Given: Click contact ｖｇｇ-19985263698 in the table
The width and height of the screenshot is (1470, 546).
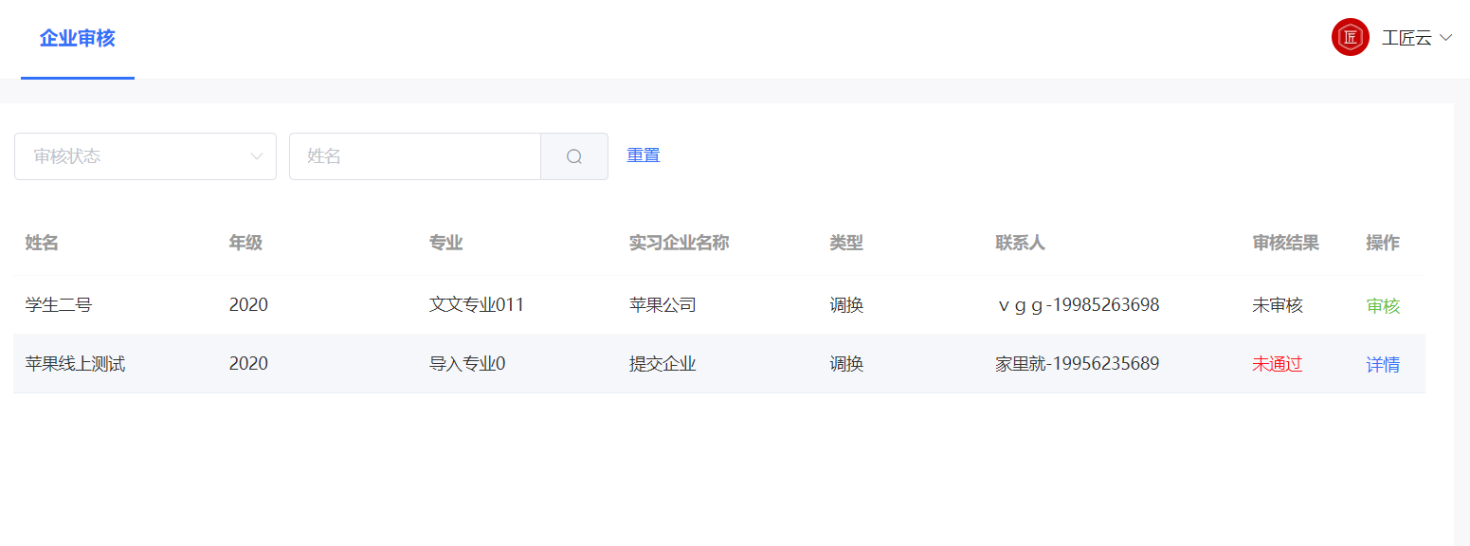Looking at the screenshot, I should (1078, 305).
